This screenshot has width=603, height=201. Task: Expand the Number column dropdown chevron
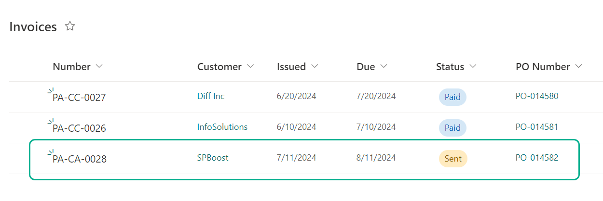99,66
